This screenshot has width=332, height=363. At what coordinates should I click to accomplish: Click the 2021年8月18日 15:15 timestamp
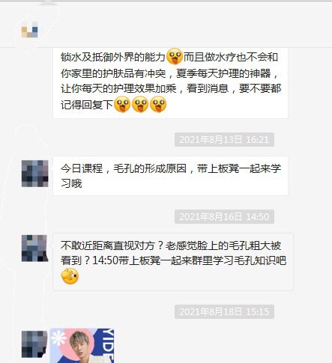224,311
